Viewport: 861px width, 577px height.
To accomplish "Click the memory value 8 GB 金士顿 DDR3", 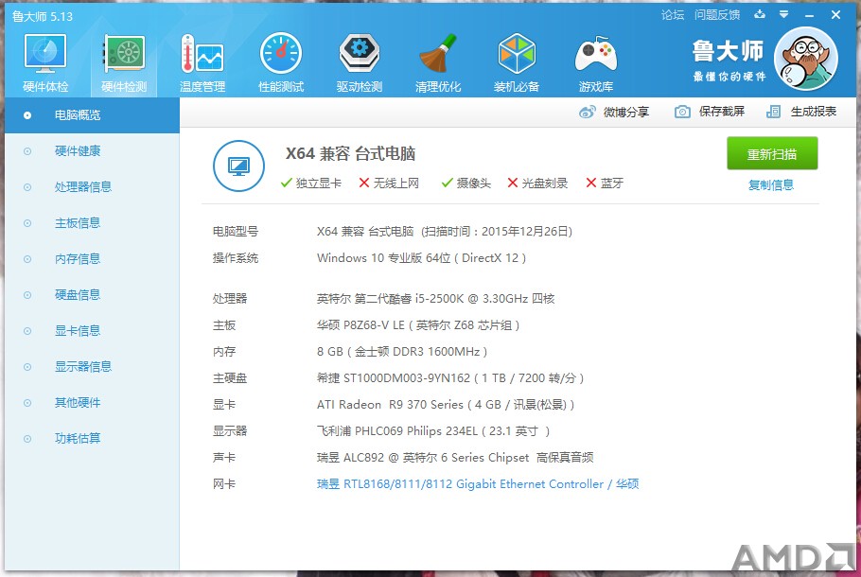I will point(402,352).
